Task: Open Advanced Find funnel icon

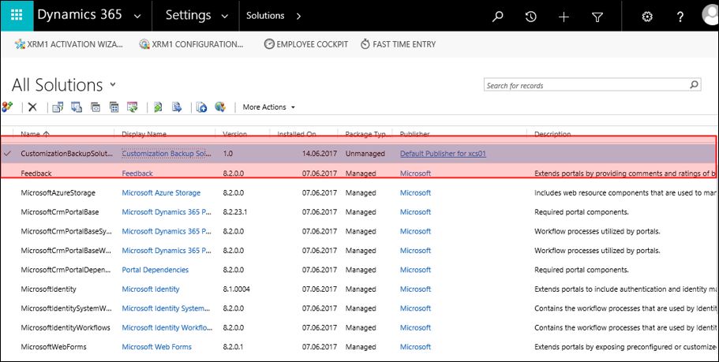Action: (597, 17)
